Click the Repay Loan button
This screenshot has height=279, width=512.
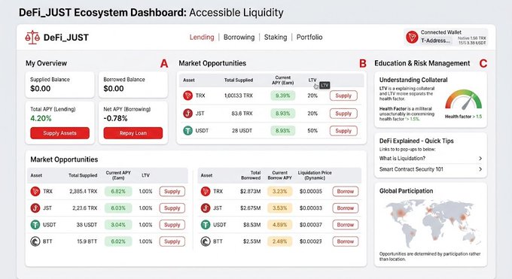click(x=133, y=133)
